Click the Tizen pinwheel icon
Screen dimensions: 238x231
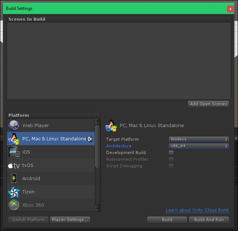click(14, 192)
